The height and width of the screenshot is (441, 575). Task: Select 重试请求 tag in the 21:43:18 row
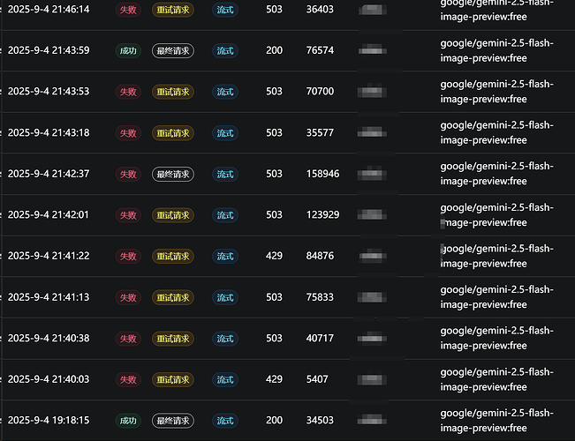coord(173,133)
